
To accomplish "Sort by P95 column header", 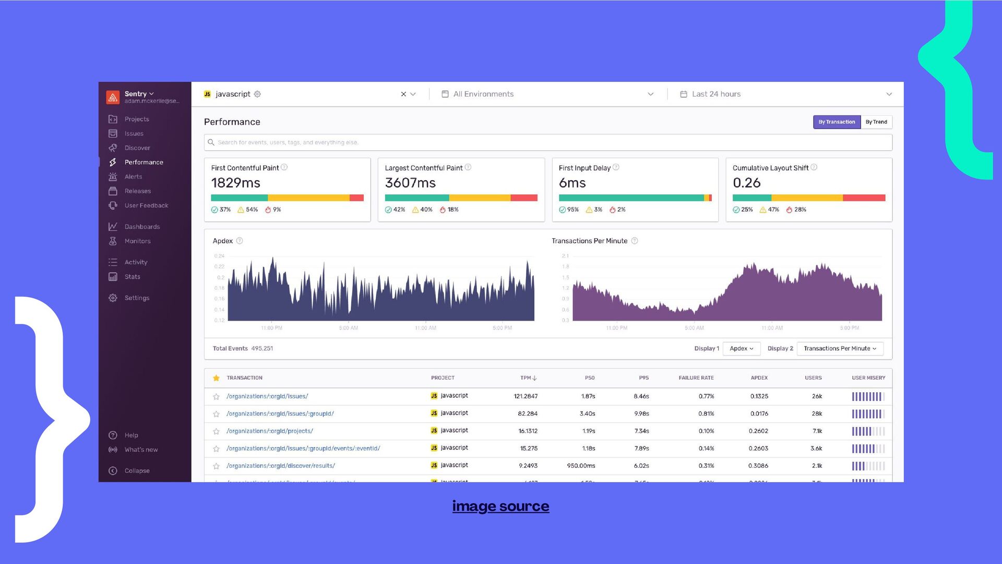I will (643, 378).
